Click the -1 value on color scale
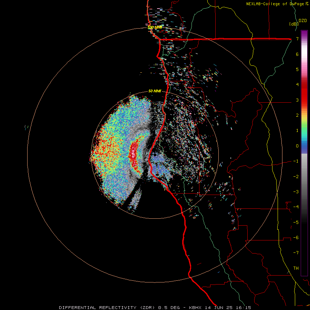This screenshot has width=310, height=310. (296, 161)
